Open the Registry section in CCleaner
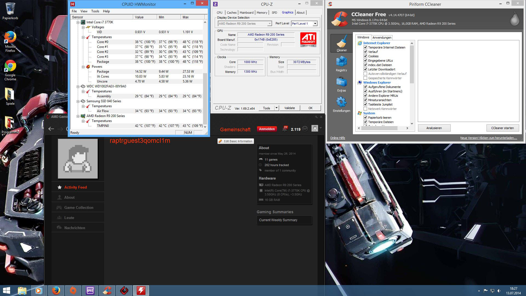 341,63
